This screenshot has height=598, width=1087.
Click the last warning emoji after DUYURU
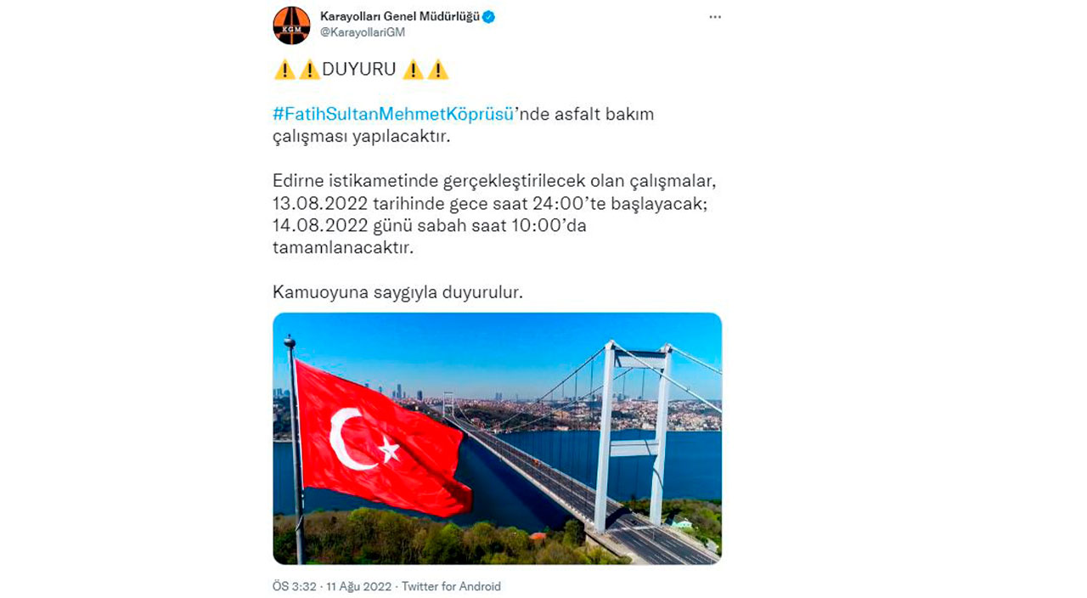coord(438,70)
